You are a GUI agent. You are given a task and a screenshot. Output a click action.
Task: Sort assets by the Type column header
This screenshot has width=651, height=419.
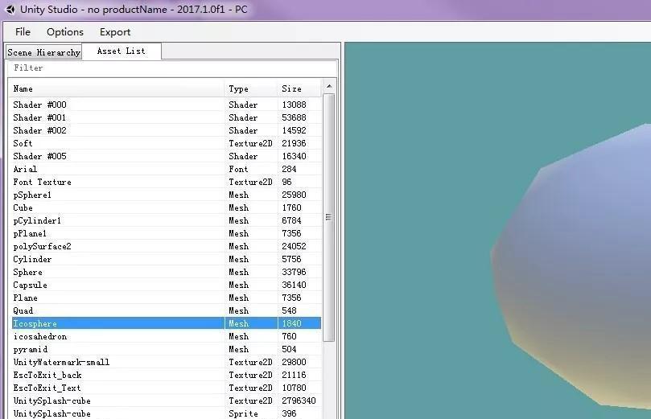pos(251,88)
